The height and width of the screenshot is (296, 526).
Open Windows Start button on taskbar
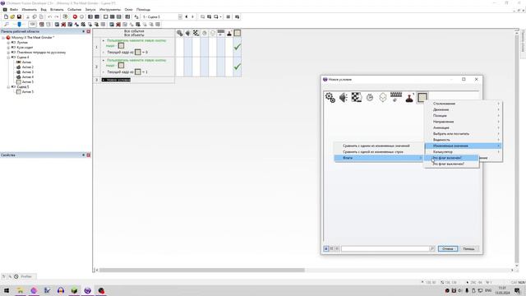(x=7, y=290)
